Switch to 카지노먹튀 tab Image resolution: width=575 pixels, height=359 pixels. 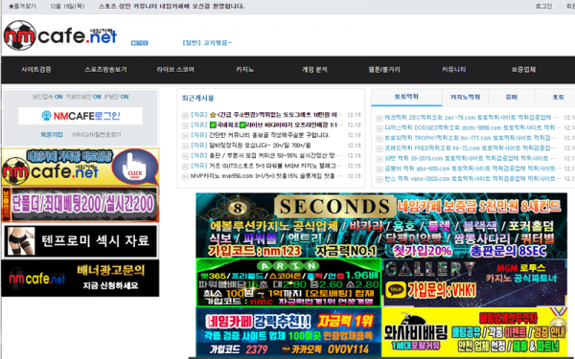(x=465, y=97)
